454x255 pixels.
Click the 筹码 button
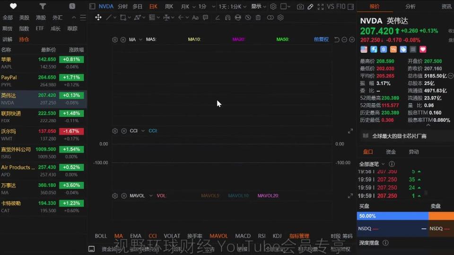[x=348, y=236]
